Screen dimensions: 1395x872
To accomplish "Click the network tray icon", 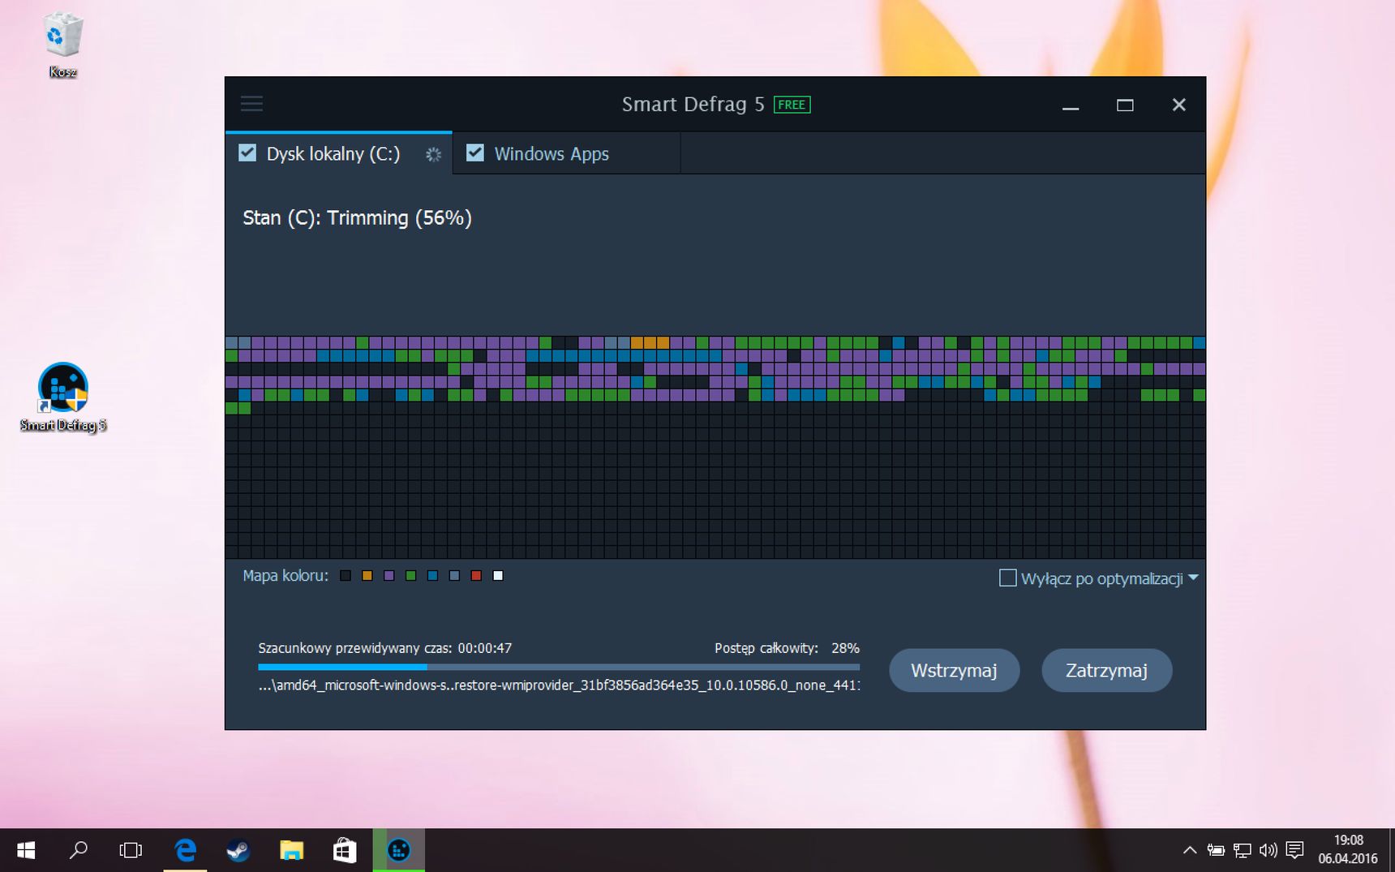I will coord(1242,850).
